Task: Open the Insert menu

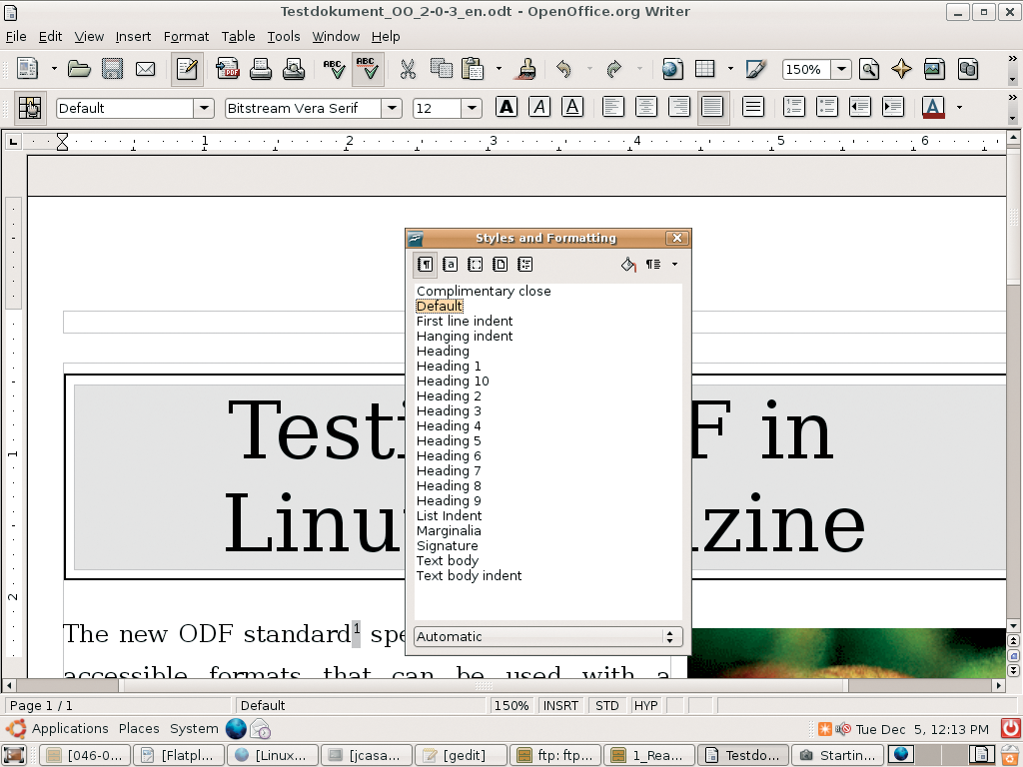Action: point(133,37)
